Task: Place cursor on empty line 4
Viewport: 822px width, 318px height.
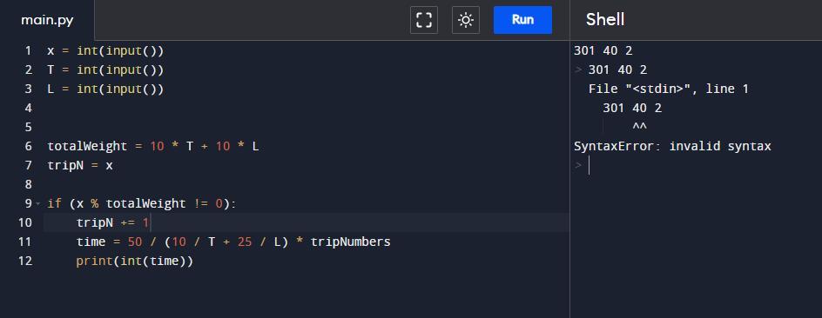Action: tap(307, 108)
